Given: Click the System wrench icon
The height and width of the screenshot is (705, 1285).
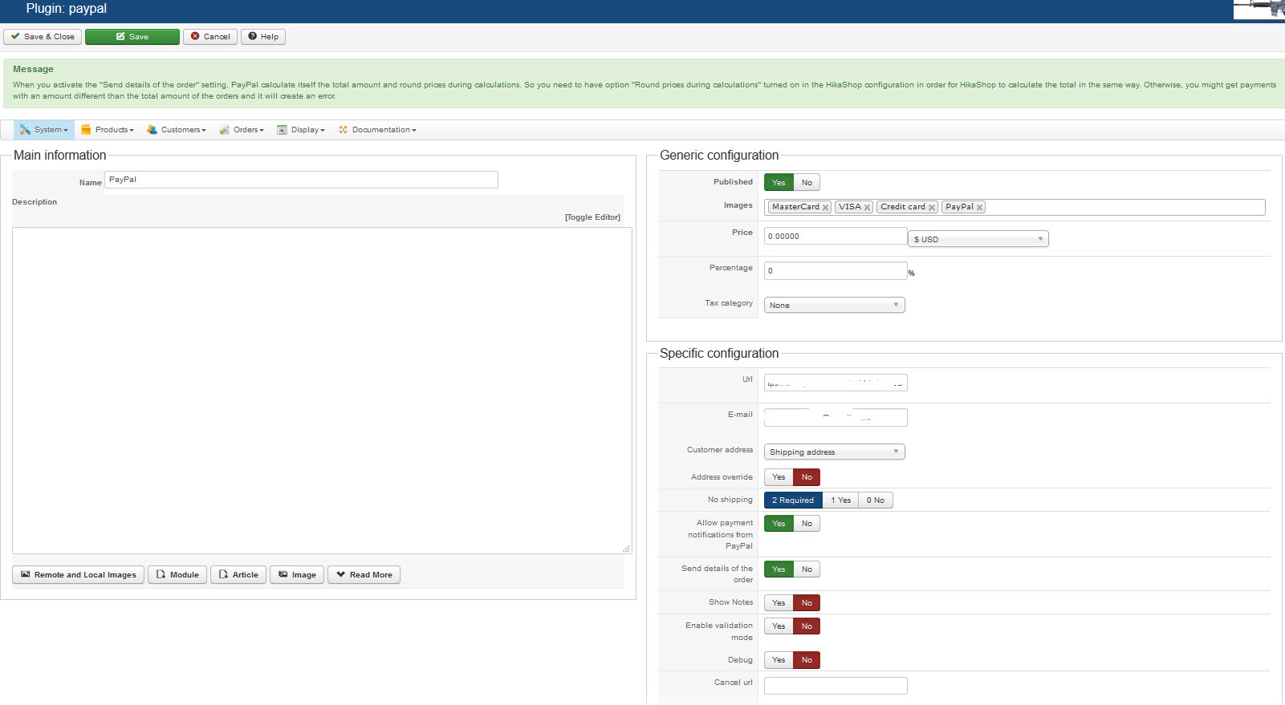Looking at the screenshot, I should [25, 130].
